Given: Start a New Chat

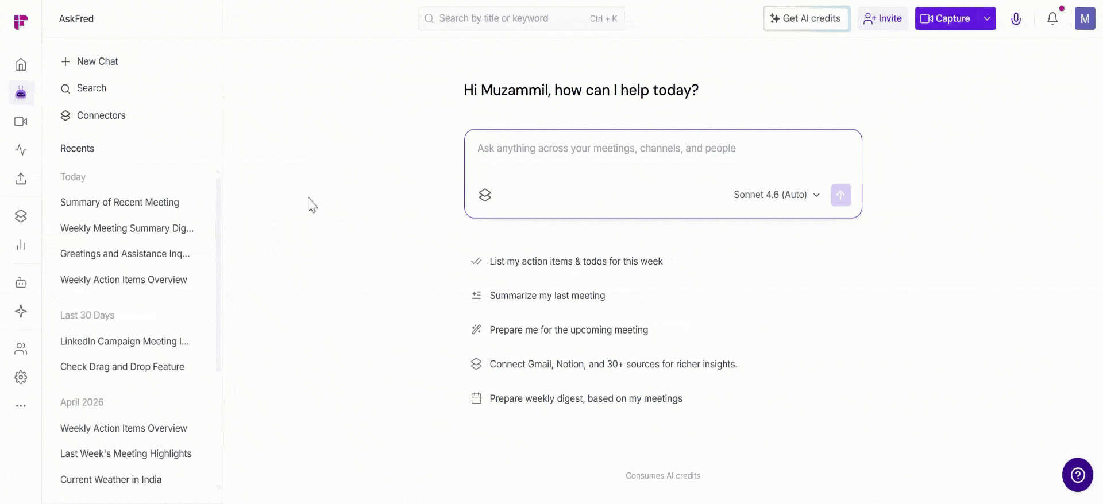Looking at the screenshot, I should (x=89, y=61).
